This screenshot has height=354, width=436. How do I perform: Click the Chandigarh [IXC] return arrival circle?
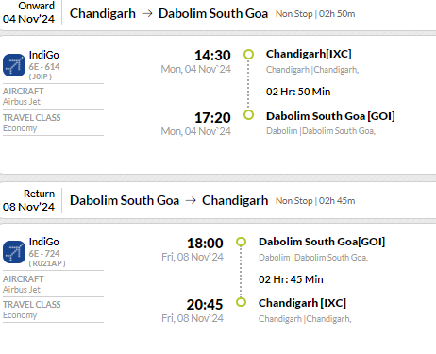pos(241,302)
